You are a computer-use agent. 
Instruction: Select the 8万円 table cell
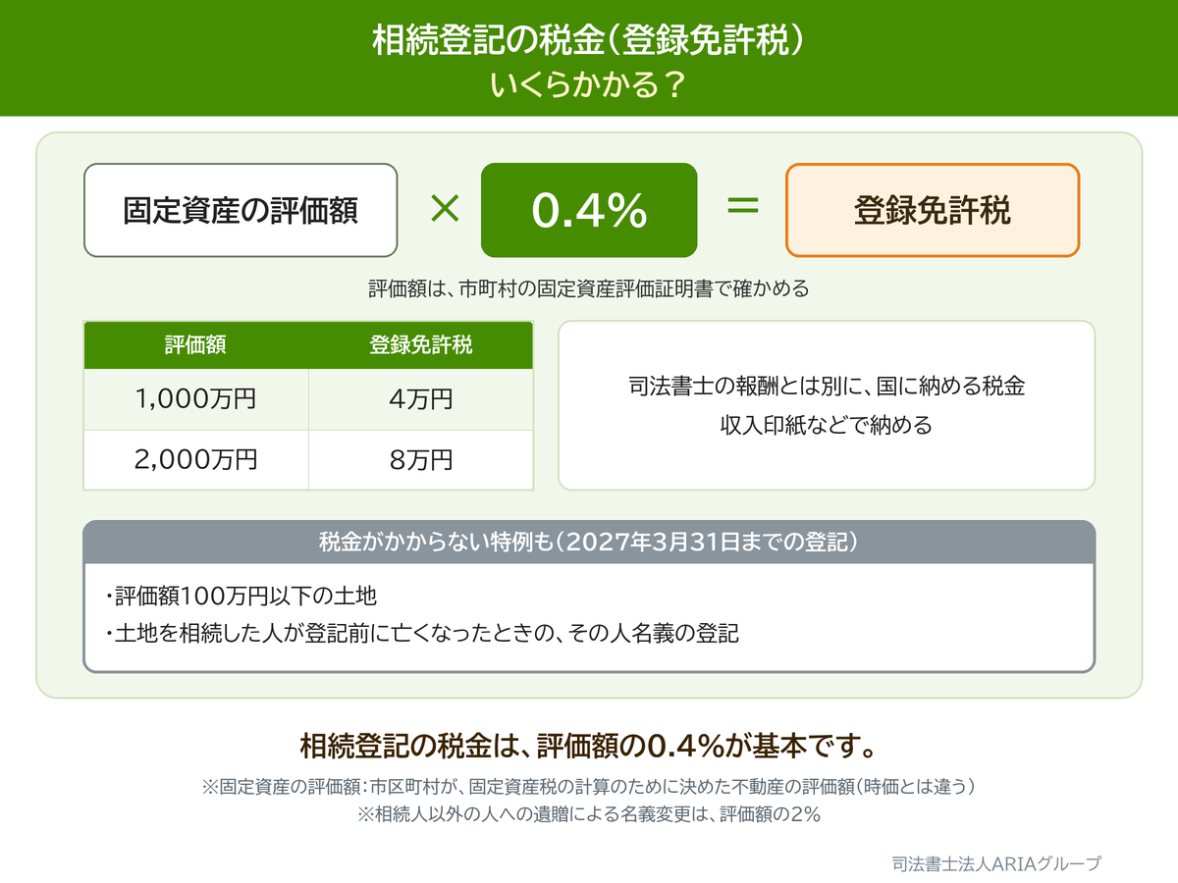click(421, 459)
